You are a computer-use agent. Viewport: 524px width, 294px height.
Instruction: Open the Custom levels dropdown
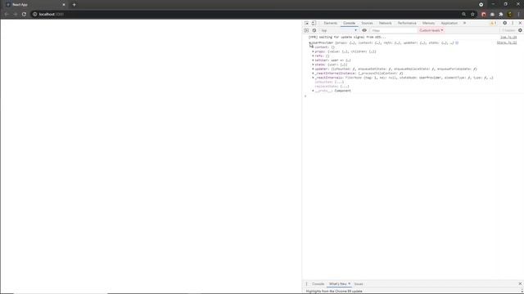[431, 30]
